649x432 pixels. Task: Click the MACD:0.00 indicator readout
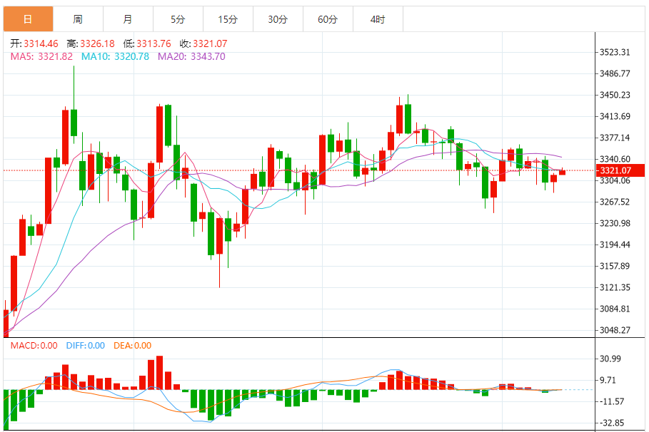point(34,346)
